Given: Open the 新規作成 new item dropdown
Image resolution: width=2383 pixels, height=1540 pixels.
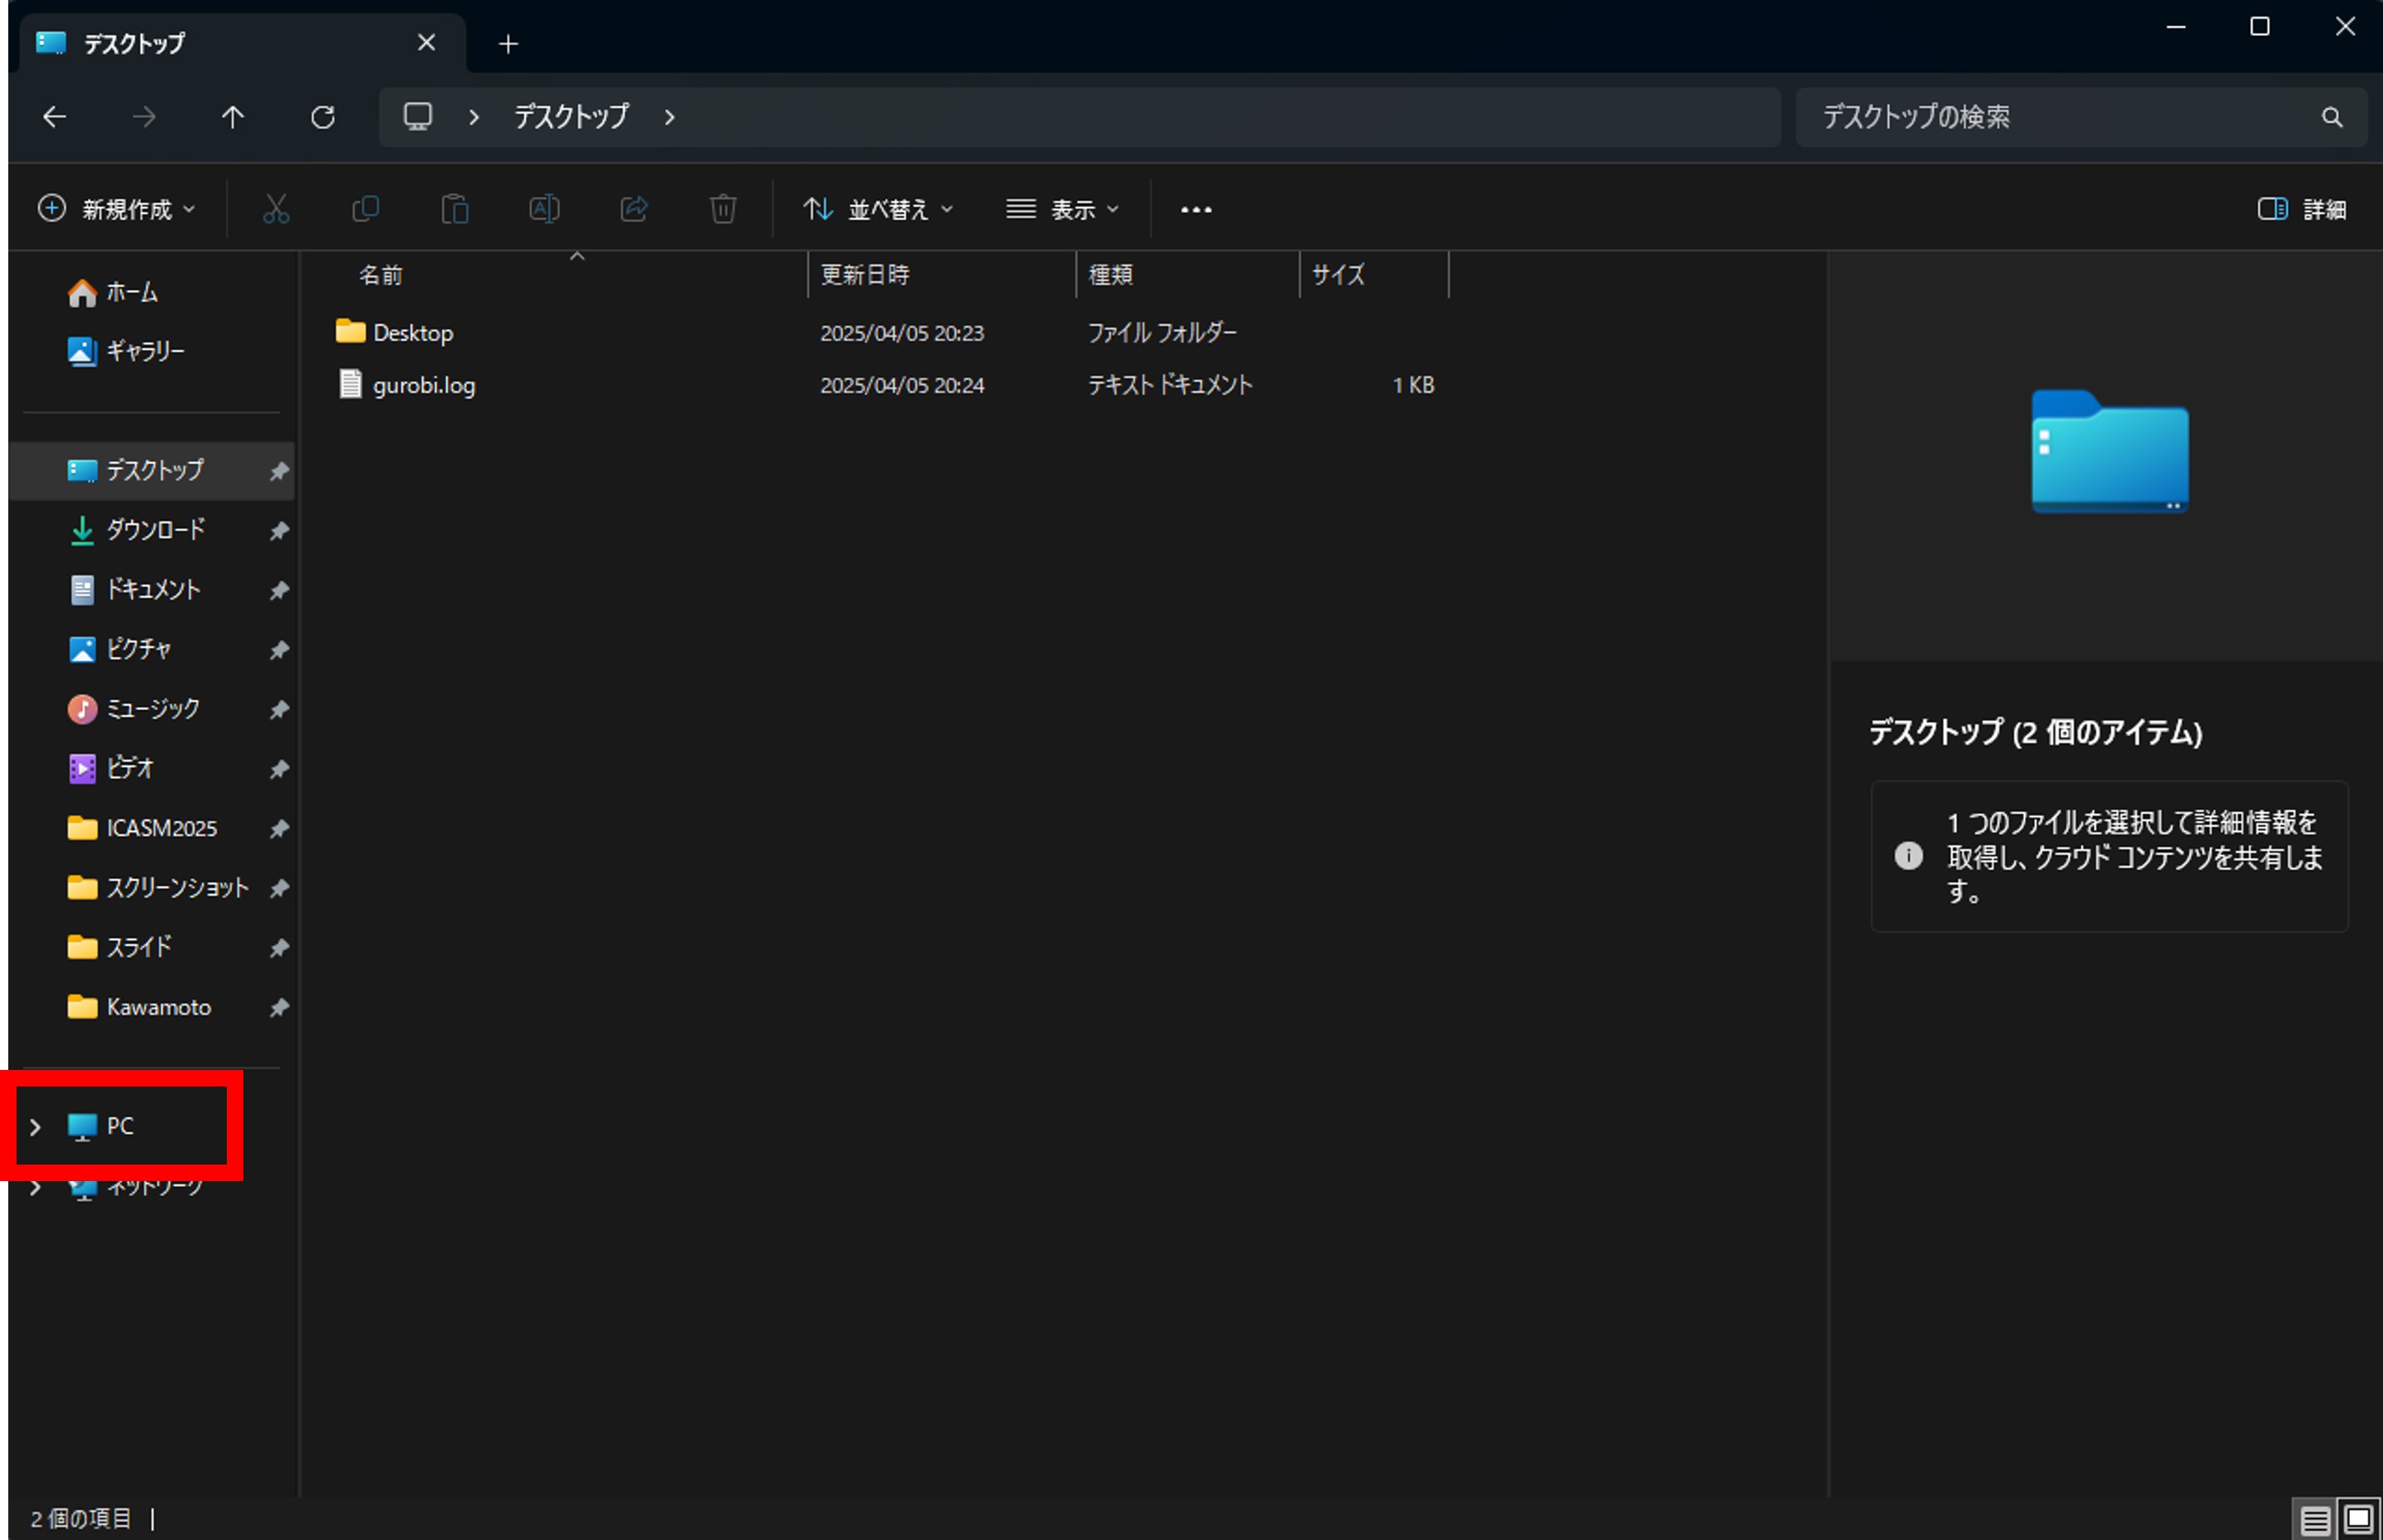Looking at the screenshot, I should [116, 209].
